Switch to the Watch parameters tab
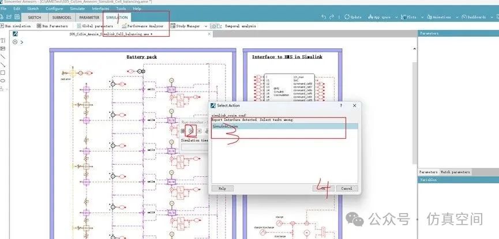The image size is (499, 239). pyautogui.click(x=456, y=172)
